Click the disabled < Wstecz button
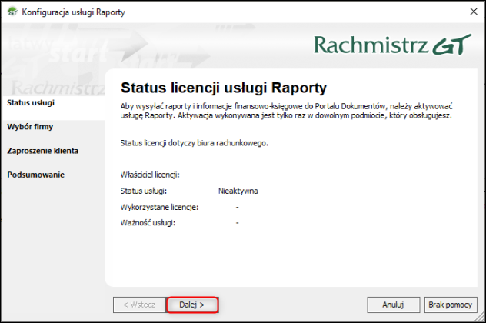 tap(139, 305)
